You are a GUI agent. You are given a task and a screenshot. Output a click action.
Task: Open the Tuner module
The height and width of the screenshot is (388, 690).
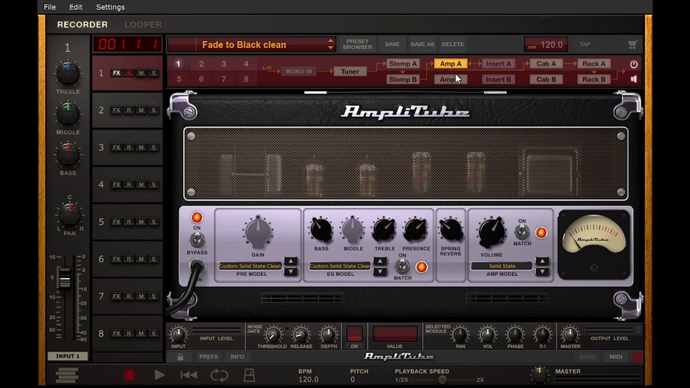click(x=350, y=72)
